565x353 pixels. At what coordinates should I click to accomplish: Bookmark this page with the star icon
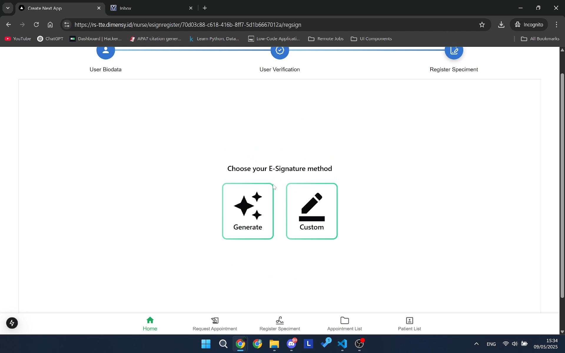pyautogui.click(x=482, y=25)
